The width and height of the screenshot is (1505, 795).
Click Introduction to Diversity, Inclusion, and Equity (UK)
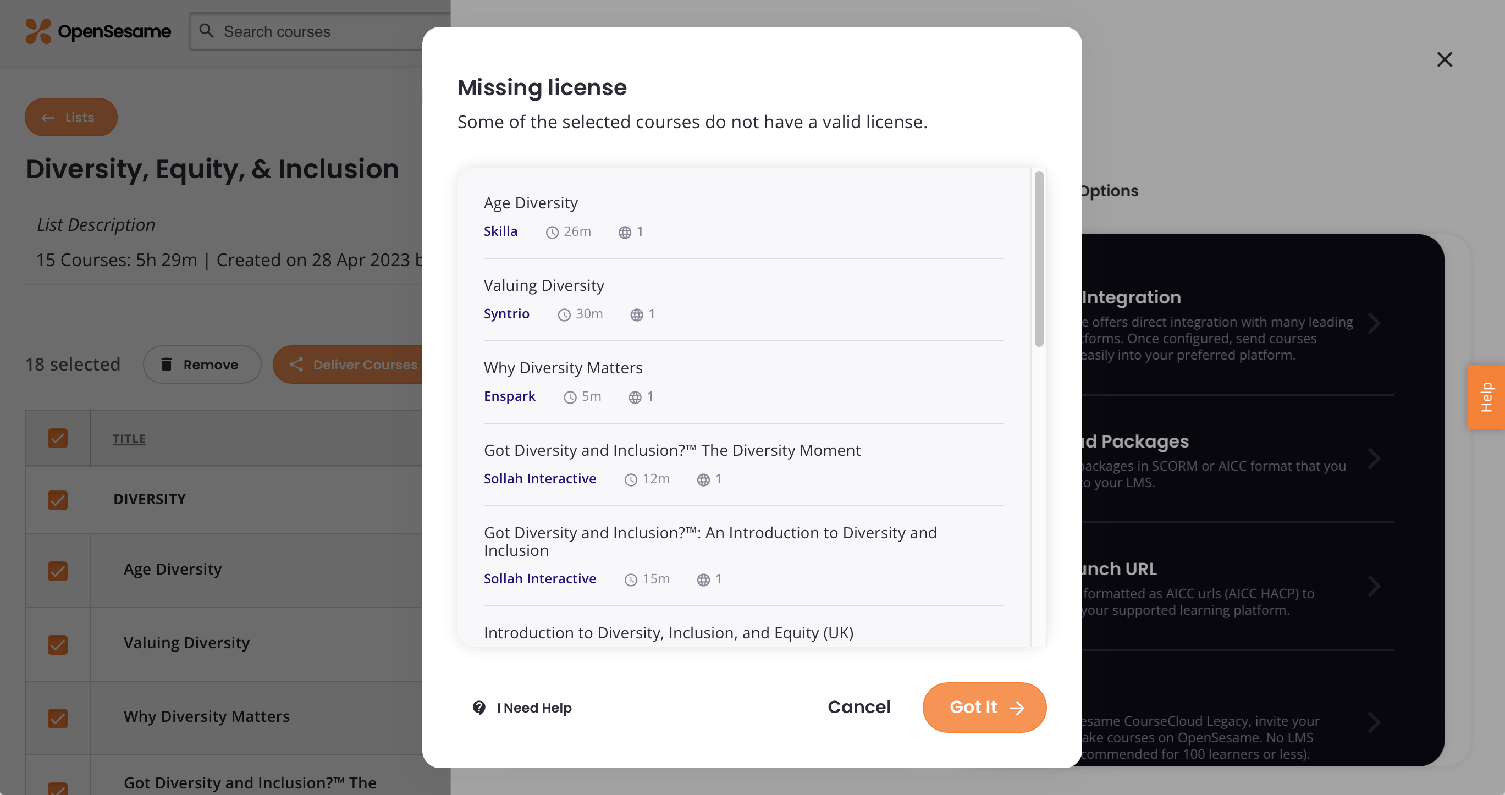(669, 633)
